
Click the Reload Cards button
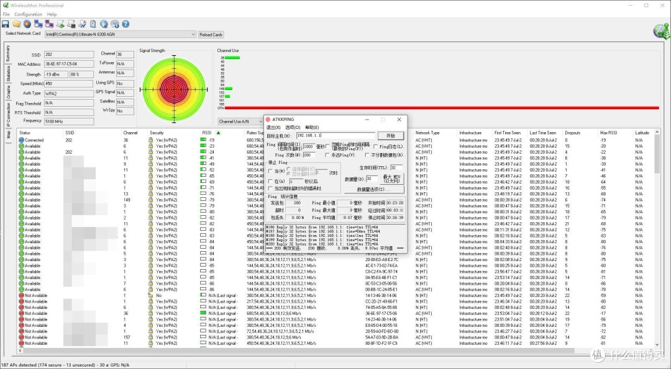coord(211,35)
